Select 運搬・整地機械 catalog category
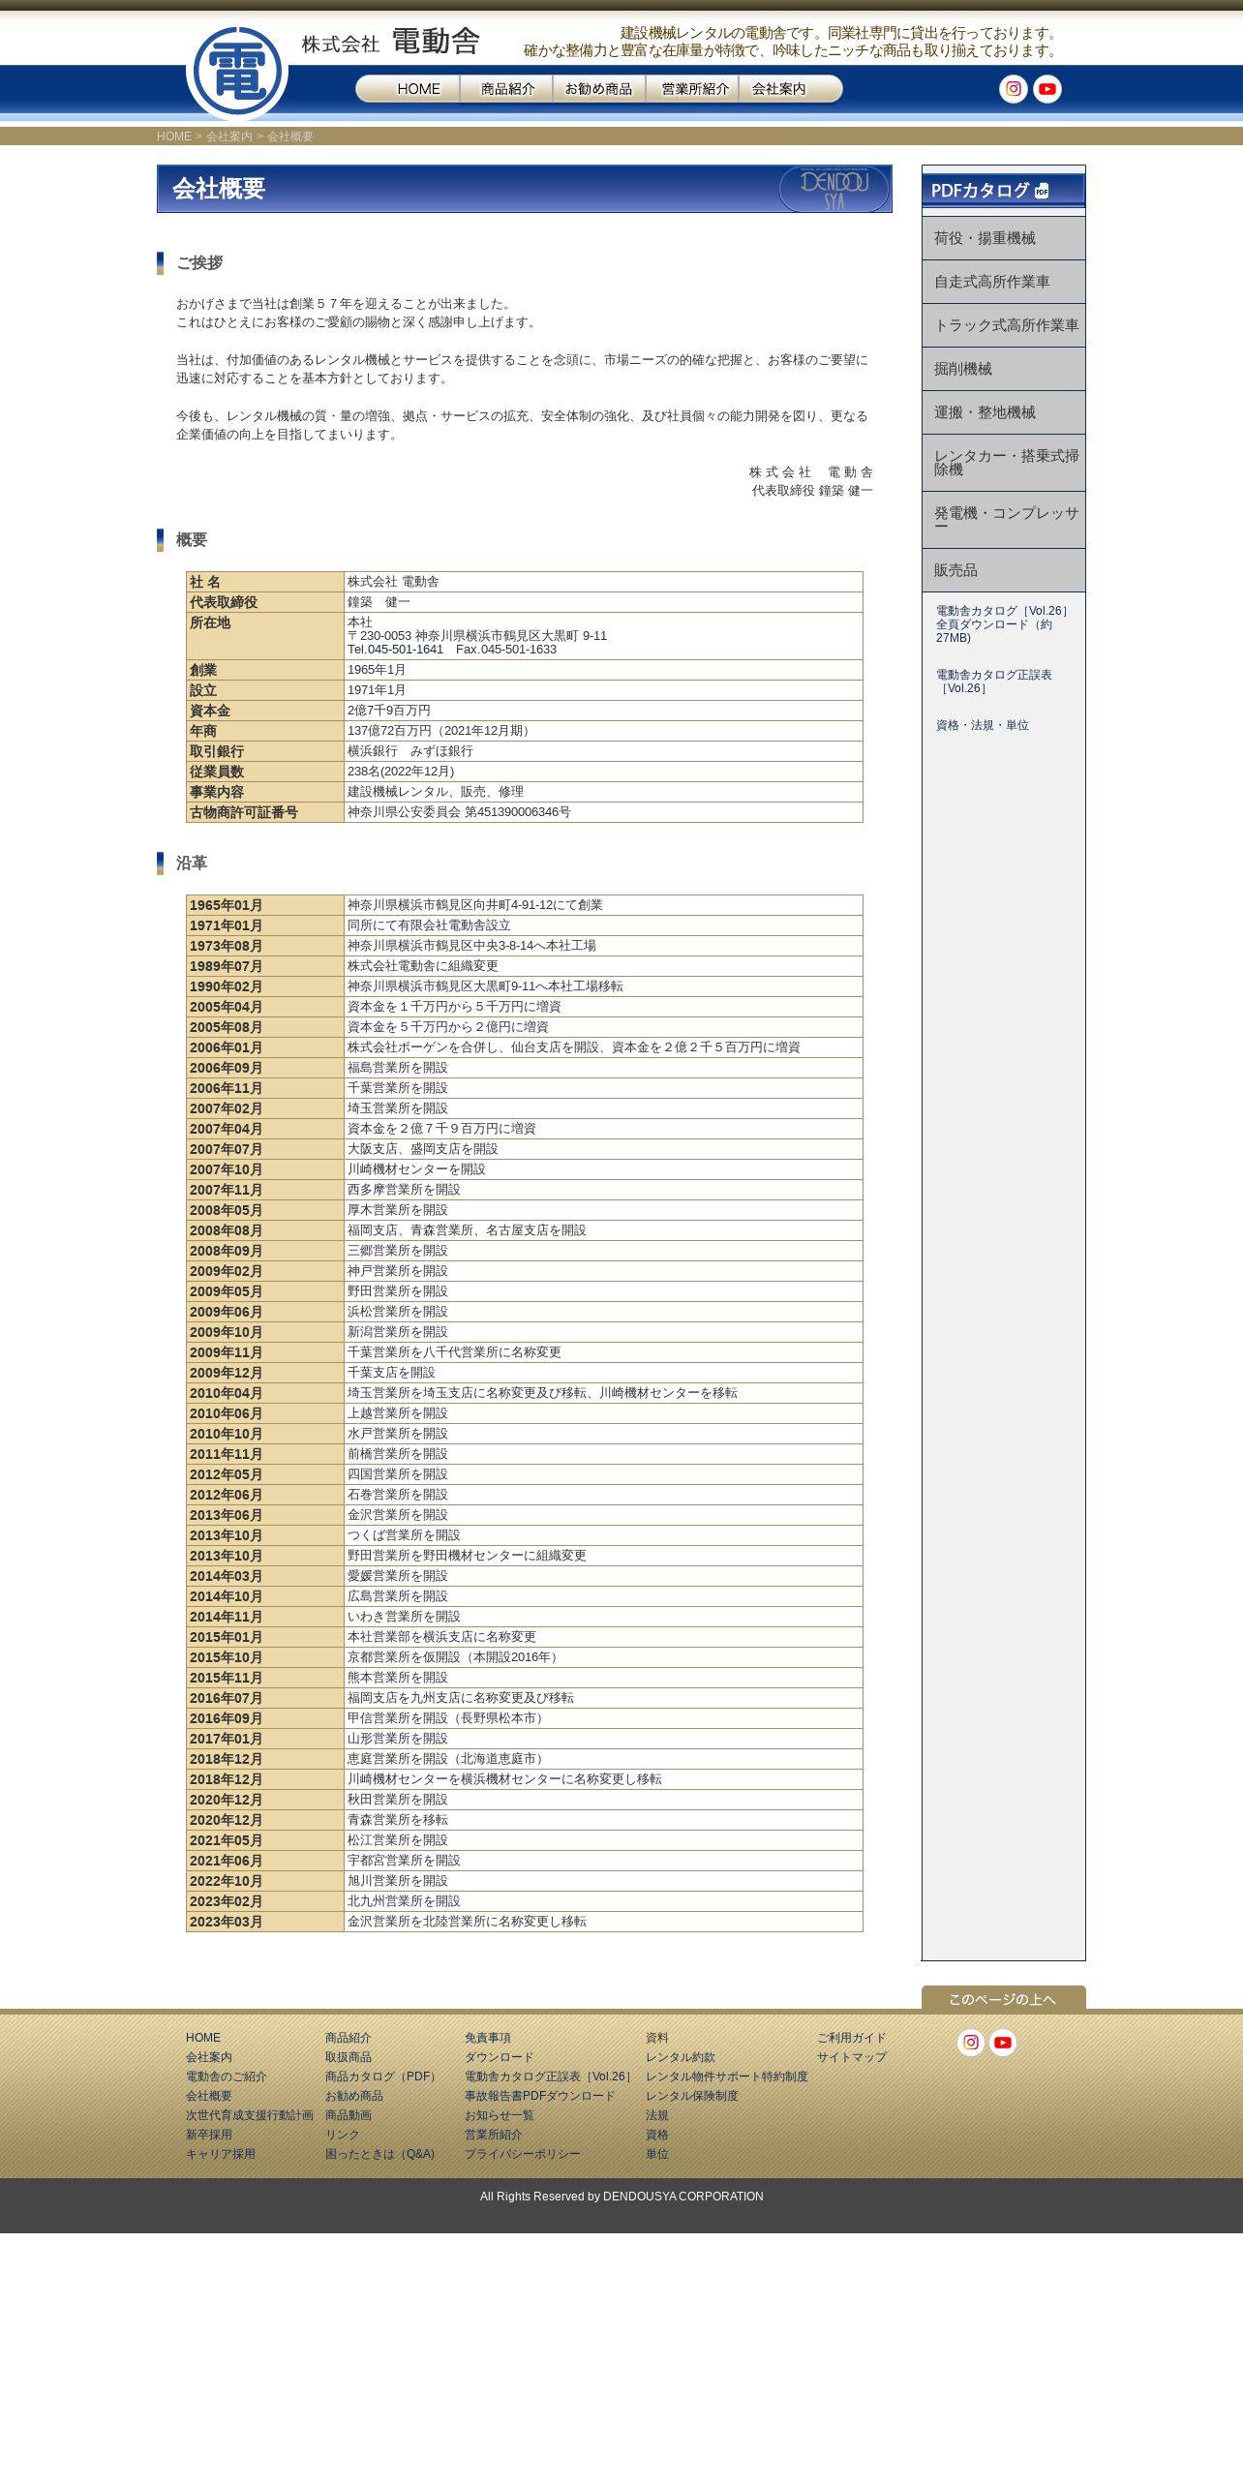This screenshot has height=2486, width=1243. pos(1004,412)
